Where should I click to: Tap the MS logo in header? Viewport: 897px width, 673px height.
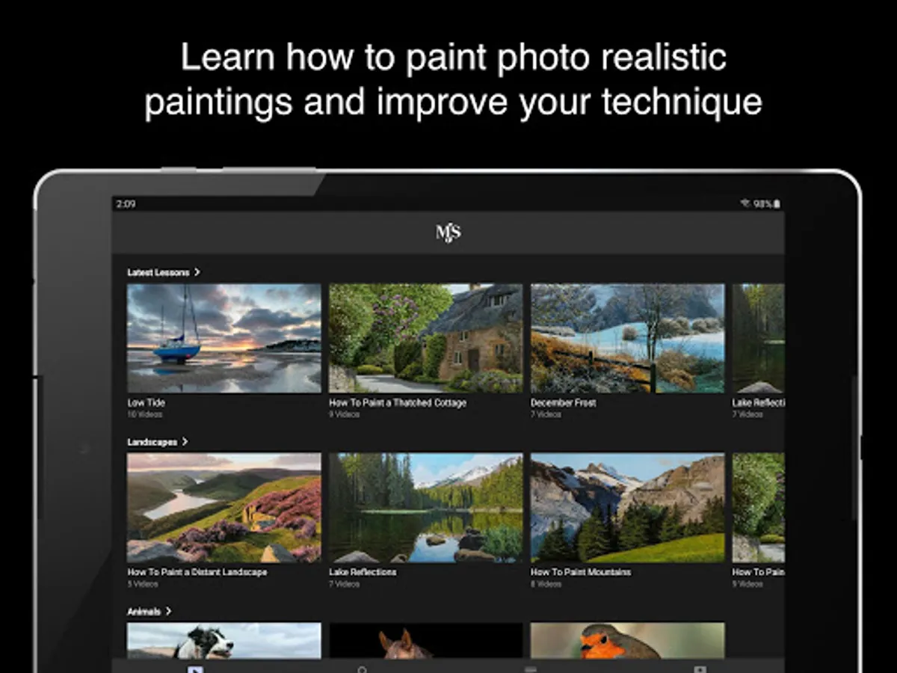coord(448,233)
